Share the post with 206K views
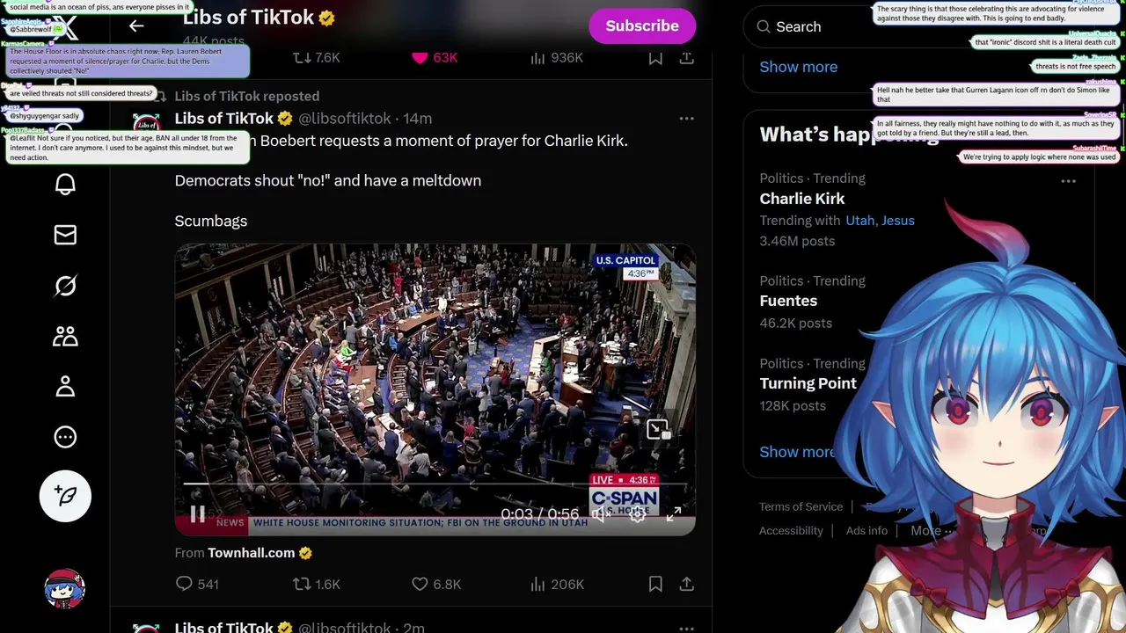The image size is (1126, 633). [x=687, y=584]
